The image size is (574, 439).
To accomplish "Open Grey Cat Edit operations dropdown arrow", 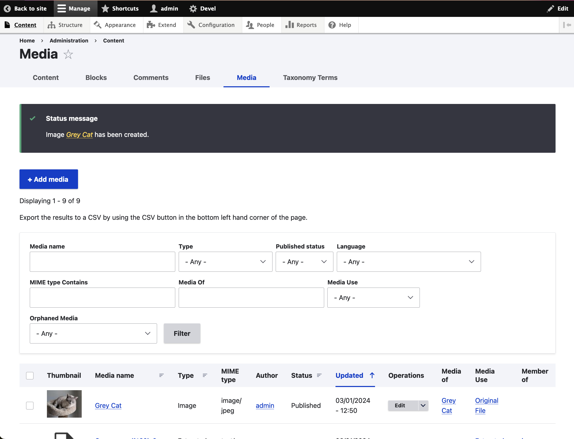I will (x=423, y=405).
